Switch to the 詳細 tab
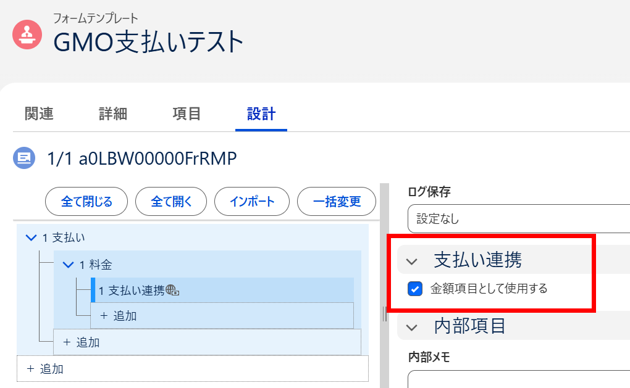The image size is (630, 388). pos(113,114)
